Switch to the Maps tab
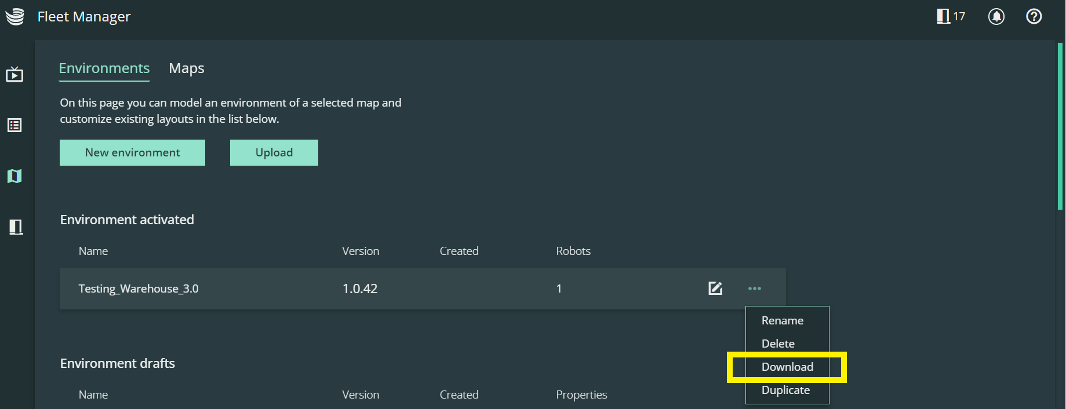 coord(187,68)
